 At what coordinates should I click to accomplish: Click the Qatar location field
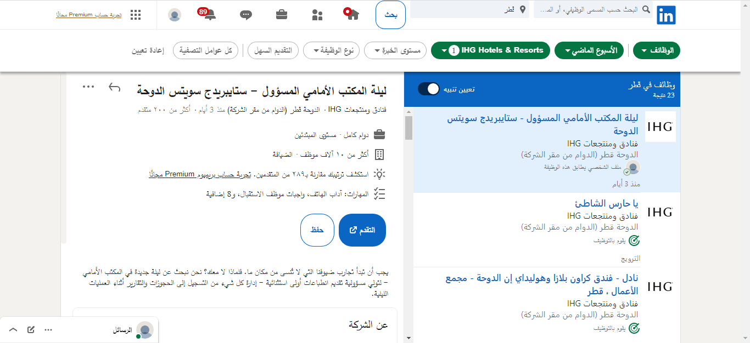click(x=470, y=10)
